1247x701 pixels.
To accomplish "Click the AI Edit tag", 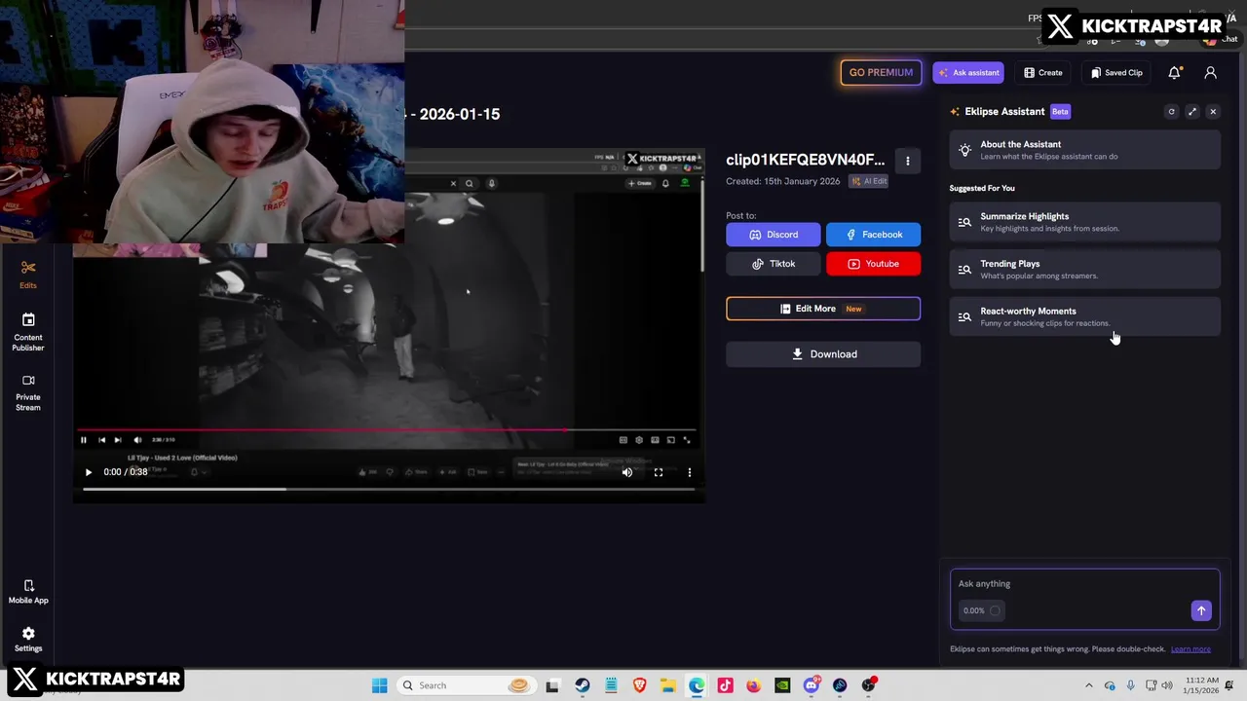I will coord(869,181).
